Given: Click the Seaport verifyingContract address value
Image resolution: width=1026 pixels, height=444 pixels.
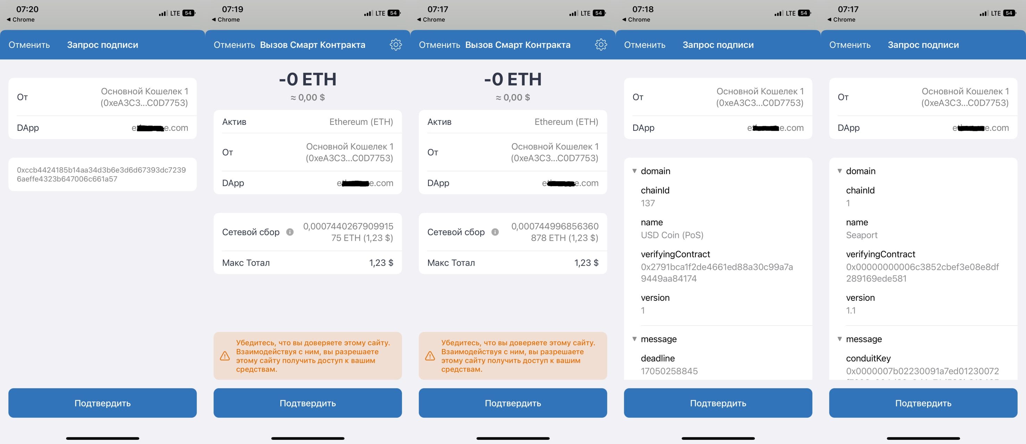Looking at the screenshot, I should [922, 273].
